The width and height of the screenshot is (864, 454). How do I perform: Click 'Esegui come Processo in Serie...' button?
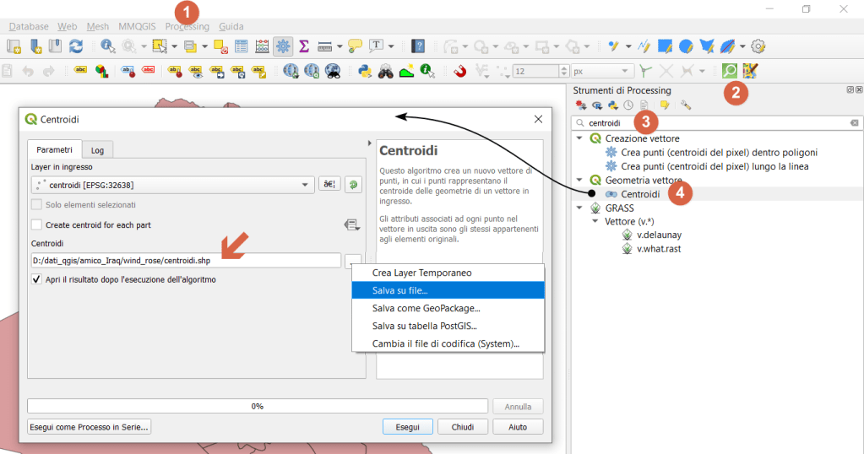[90, 427]
